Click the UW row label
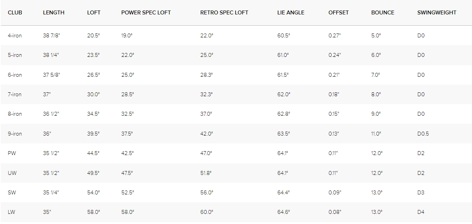The width and height of the screenshot is (472, 224). click(x=12, y=173)
